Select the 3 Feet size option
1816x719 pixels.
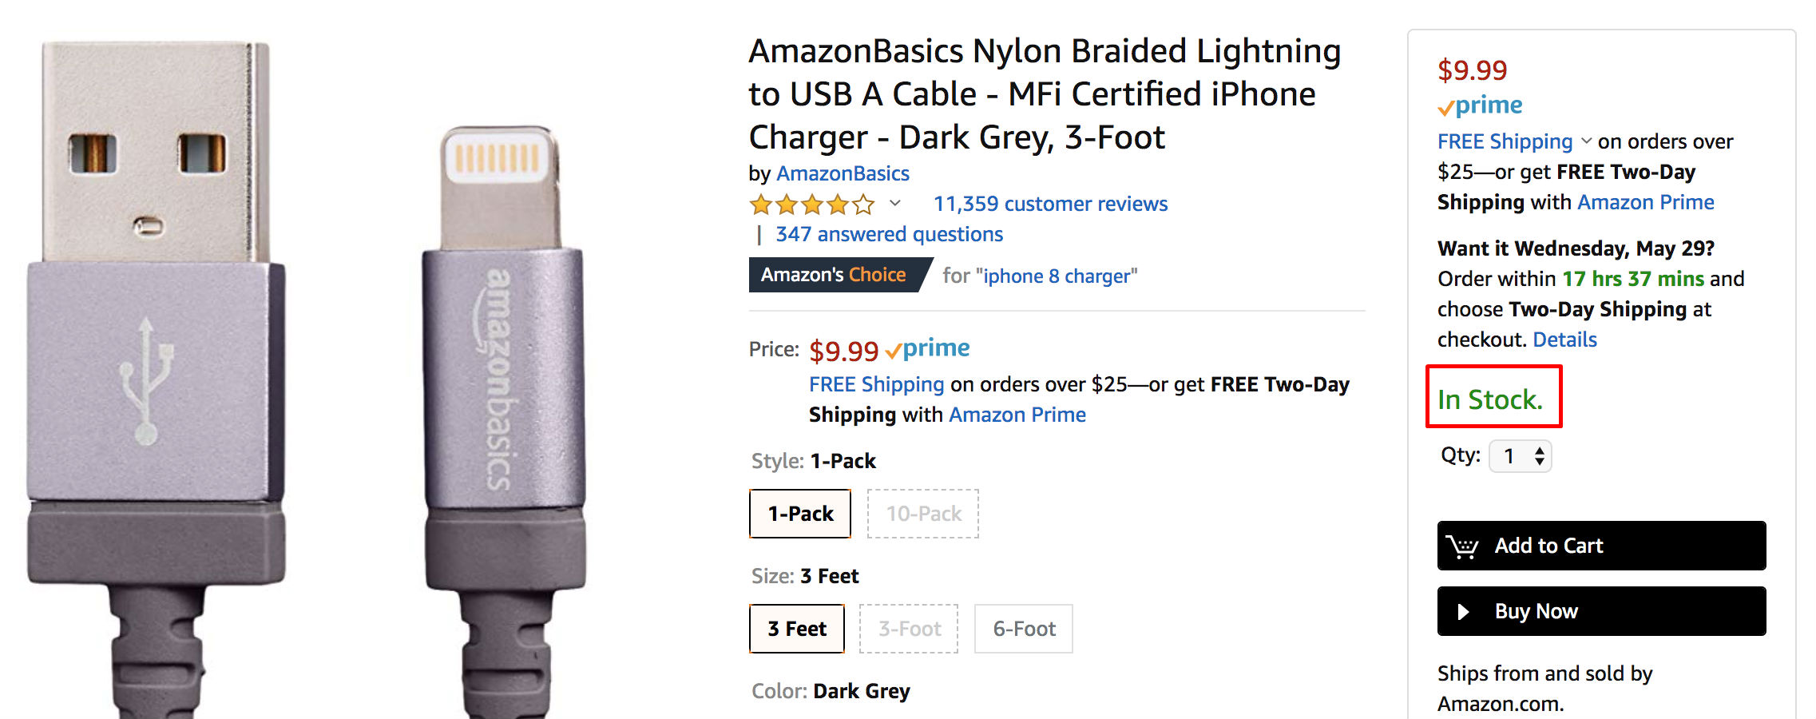click(796, 629)
